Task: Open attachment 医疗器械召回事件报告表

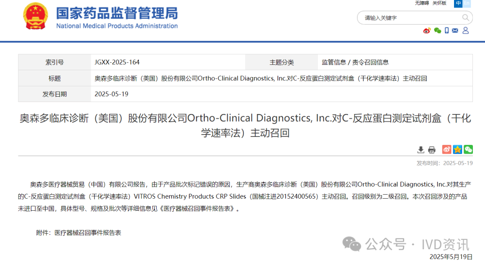Action: tap(88, 233)
